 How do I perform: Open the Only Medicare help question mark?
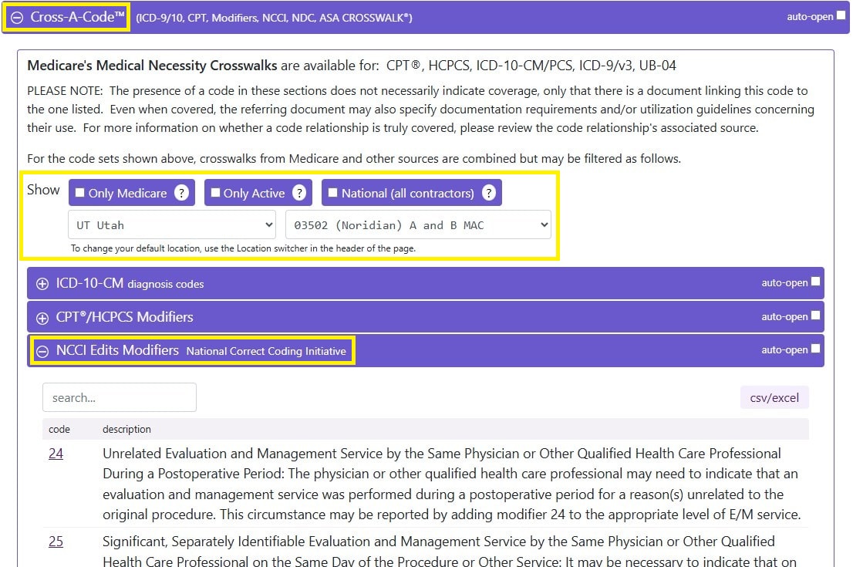182,193
